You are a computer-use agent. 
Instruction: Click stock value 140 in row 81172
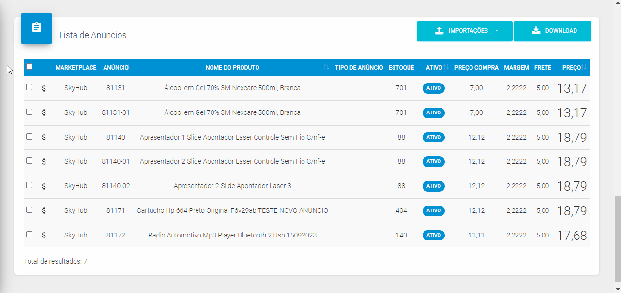click(401, 235)
